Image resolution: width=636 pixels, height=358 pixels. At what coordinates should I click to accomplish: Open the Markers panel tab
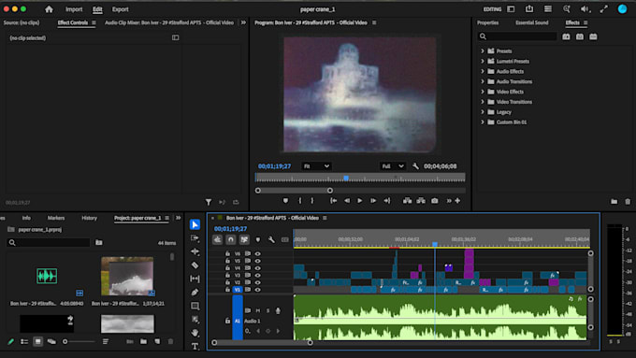tap(56, 218)
